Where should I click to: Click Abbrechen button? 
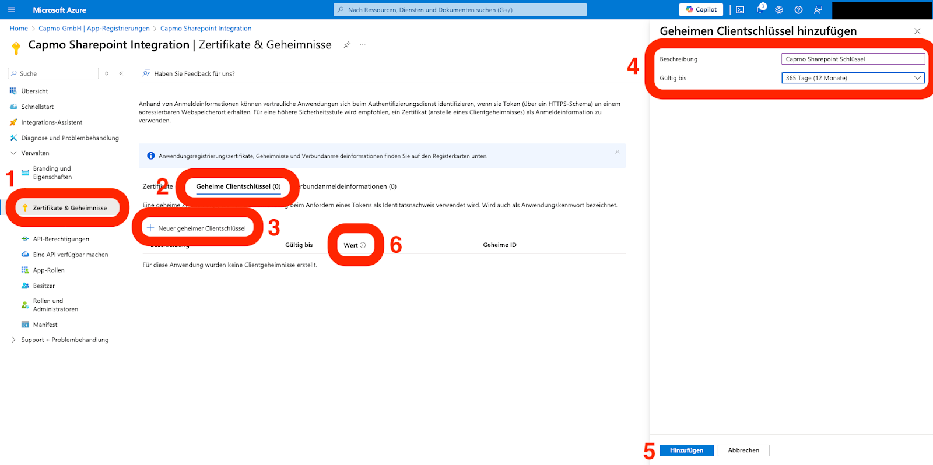pos(743,450)
